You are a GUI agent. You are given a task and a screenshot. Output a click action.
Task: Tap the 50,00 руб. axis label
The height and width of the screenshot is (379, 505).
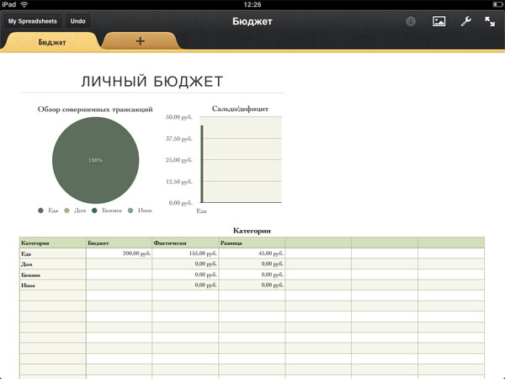[x=179, y=117]
